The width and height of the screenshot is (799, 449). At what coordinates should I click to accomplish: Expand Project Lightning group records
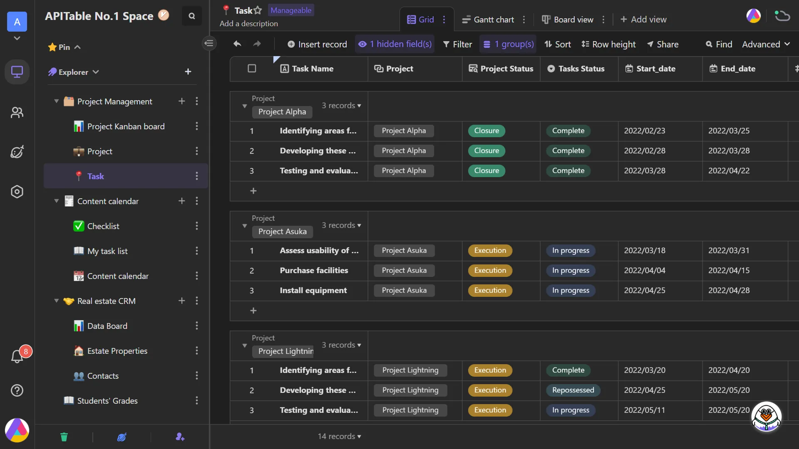click(x=244, y=345)
